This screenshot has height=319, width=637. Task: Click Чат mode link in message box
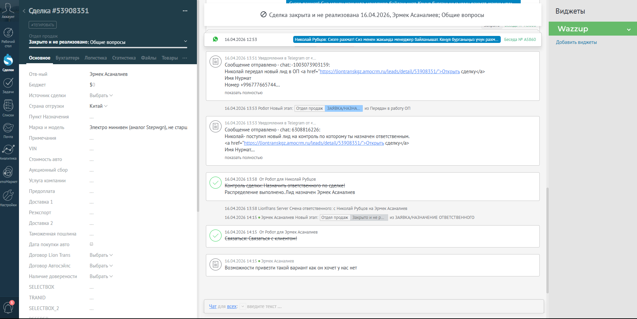tap(213, 306)
